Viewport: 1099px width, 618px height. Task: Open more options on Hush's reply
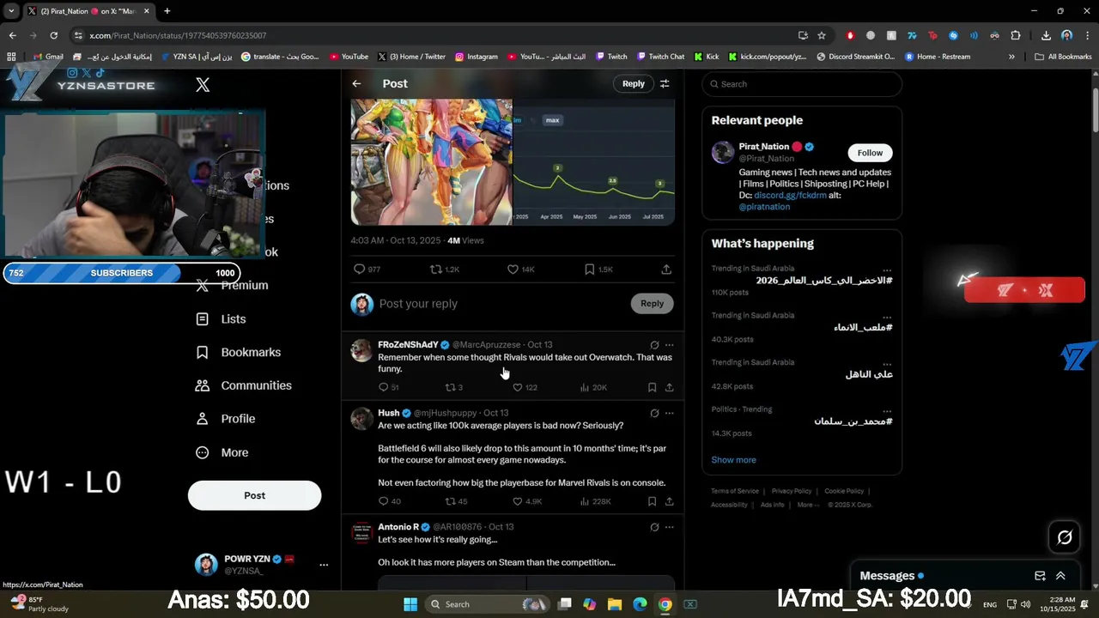tap(670, 414)
